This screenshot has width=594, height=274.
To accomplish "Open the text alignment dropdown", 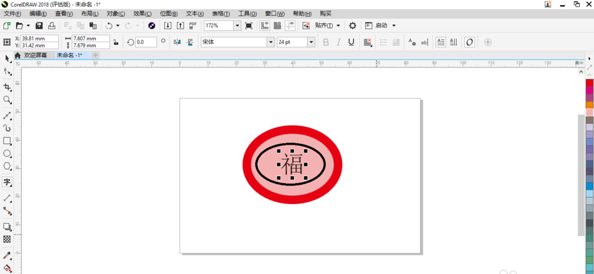I will pos(368,42).
